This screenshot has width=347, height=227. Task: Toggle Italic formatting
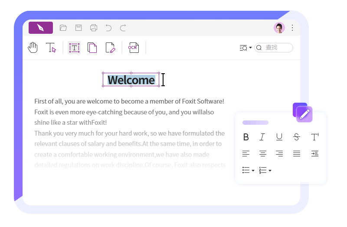coord(262,137)
